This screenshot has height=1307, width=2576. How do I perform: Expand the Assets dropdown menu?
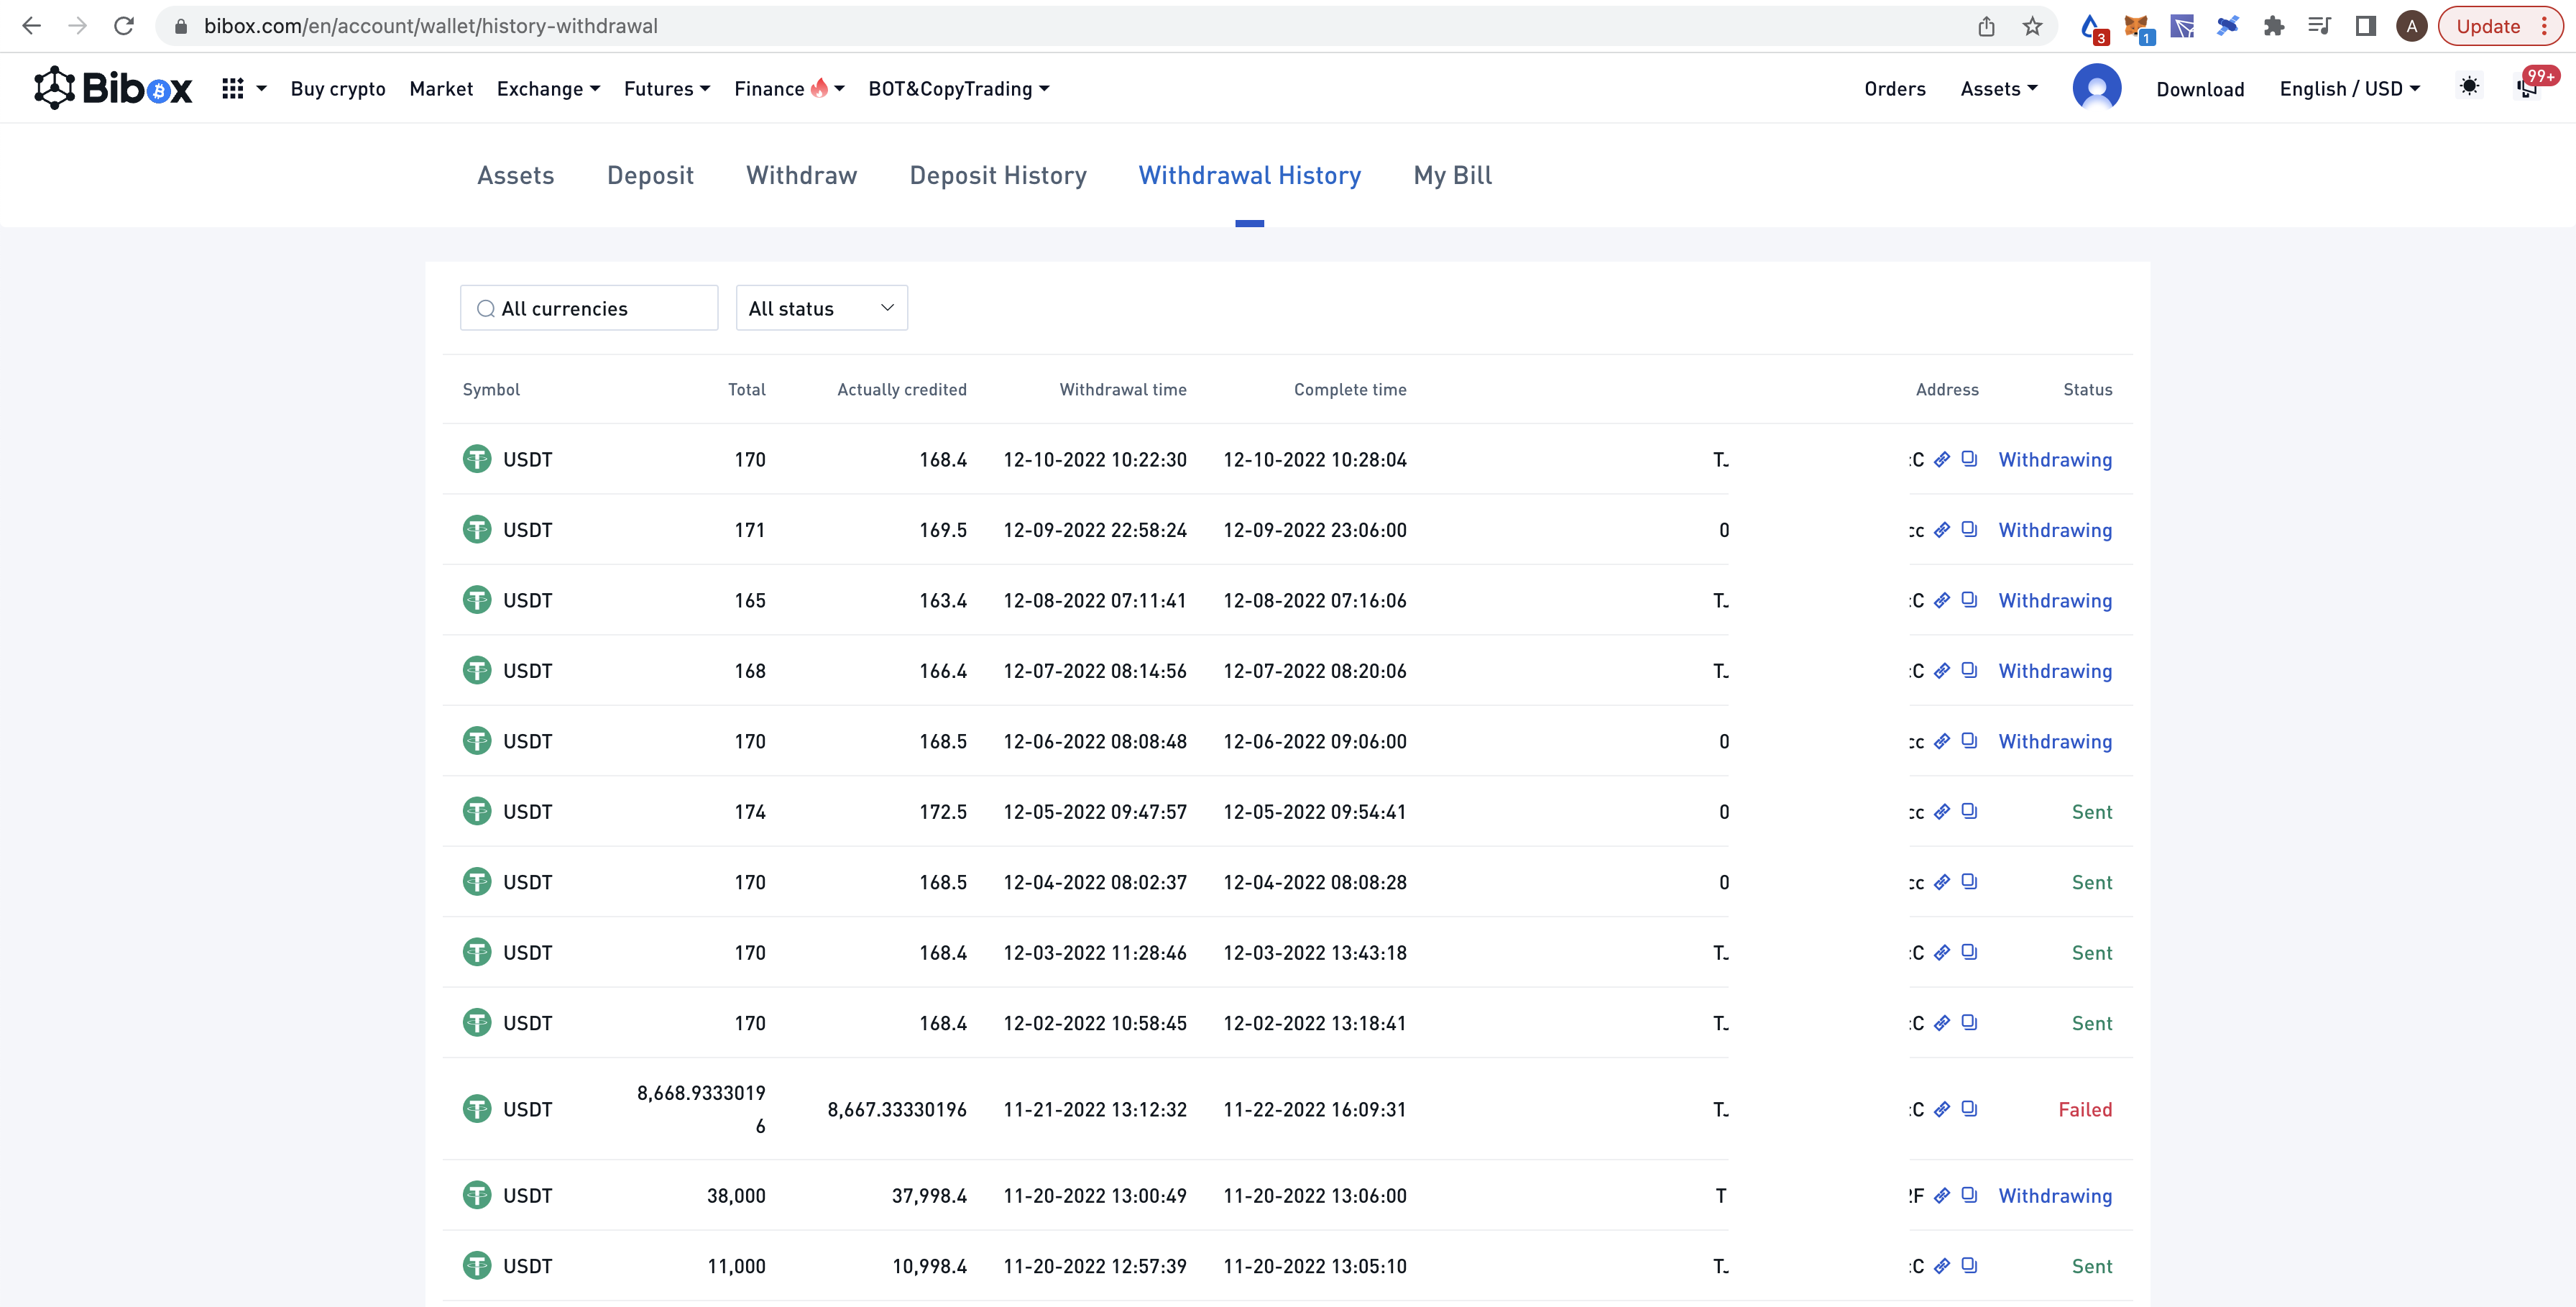[1997, 88]
